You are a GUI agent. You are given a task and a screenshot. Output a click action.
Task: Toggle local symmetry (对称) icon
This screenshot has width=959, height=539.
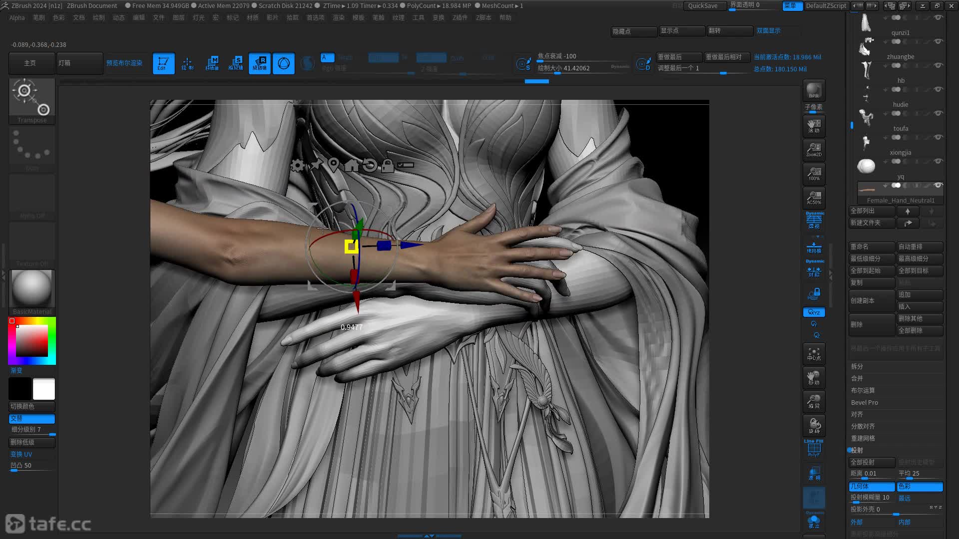tap(814, 269)
